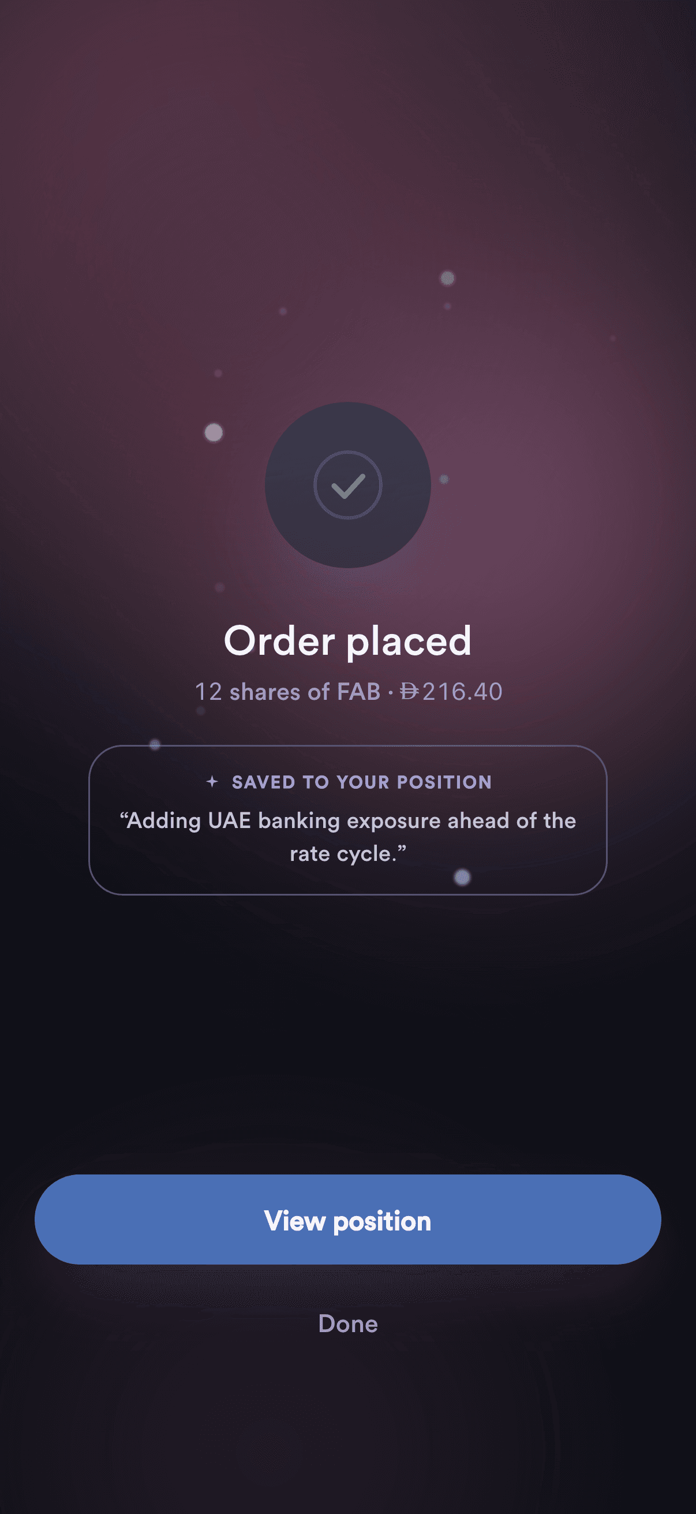Image resolution: width=696 pixels, height=1514 pixels.
Task: Tap the rate cycle line of note
Action: pos(347,853)
